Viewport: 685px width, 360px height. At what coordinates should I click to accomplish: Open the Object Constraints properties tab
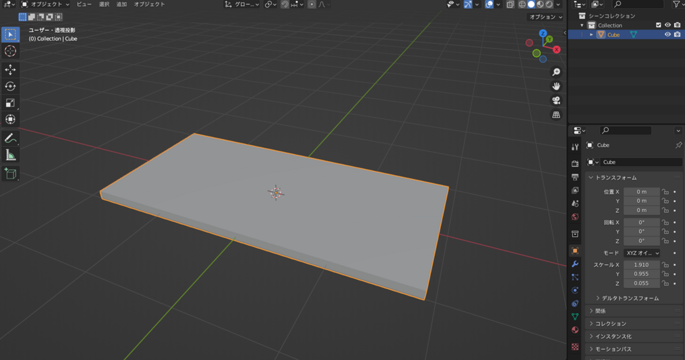575,304
